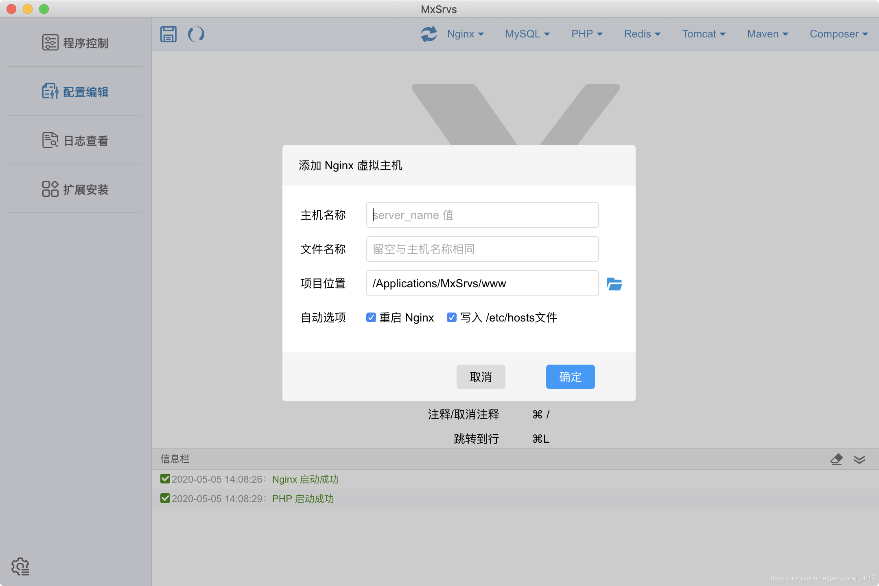Click the 日志查看 sidebar icon
Image resolution: width=879 pixels, height=586 pixels.
[x=50, y=140]
